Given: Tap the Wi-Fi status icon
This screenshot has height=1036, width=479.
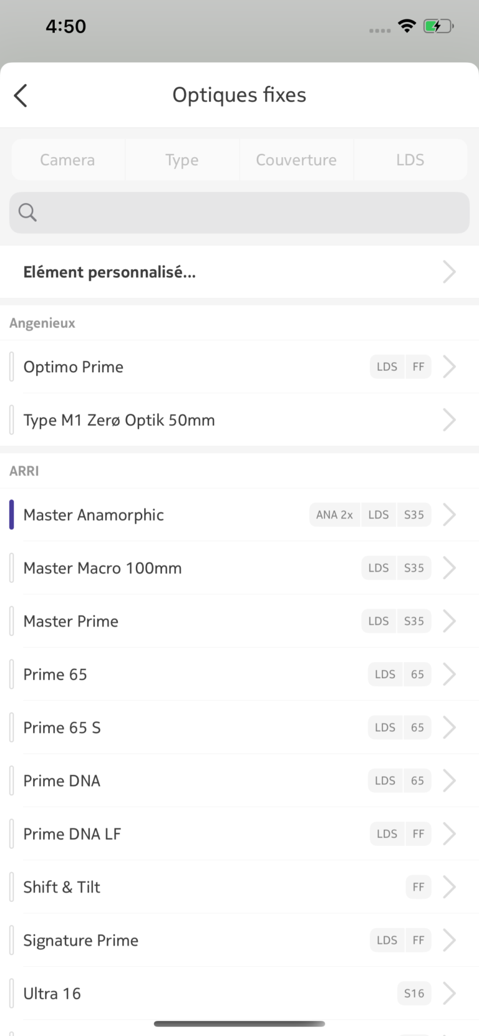Looking at the screenshot, I should (x=407, y=26).
